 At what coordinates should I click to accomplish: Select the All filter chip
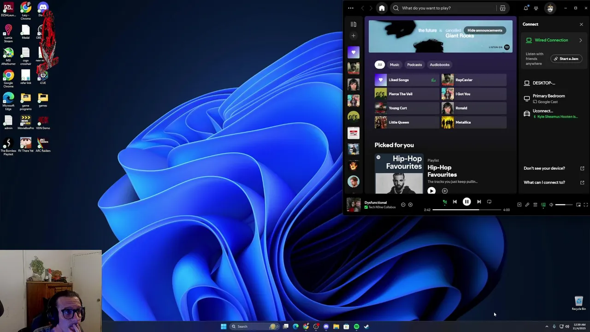[380, 65]
